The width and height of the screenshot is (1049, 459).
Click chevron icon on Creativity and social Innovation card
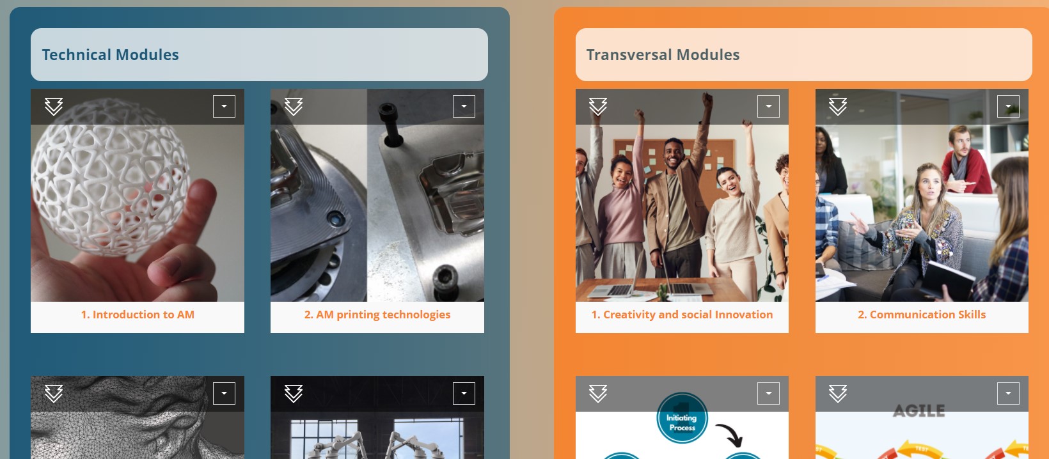pyautogui.click(x=598, y=106)
